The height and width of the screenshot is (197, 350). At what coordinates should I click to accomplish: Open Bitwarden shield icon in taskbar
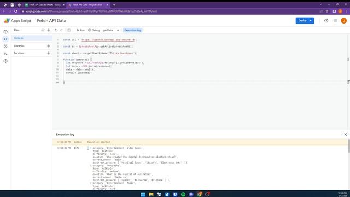(x=175, y=194)
